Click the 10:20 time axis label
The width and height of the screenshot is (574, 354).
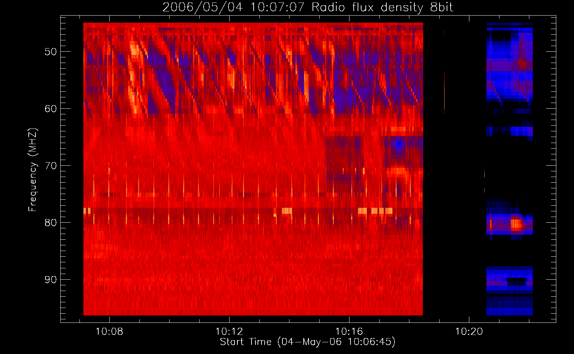coord(469,331)
